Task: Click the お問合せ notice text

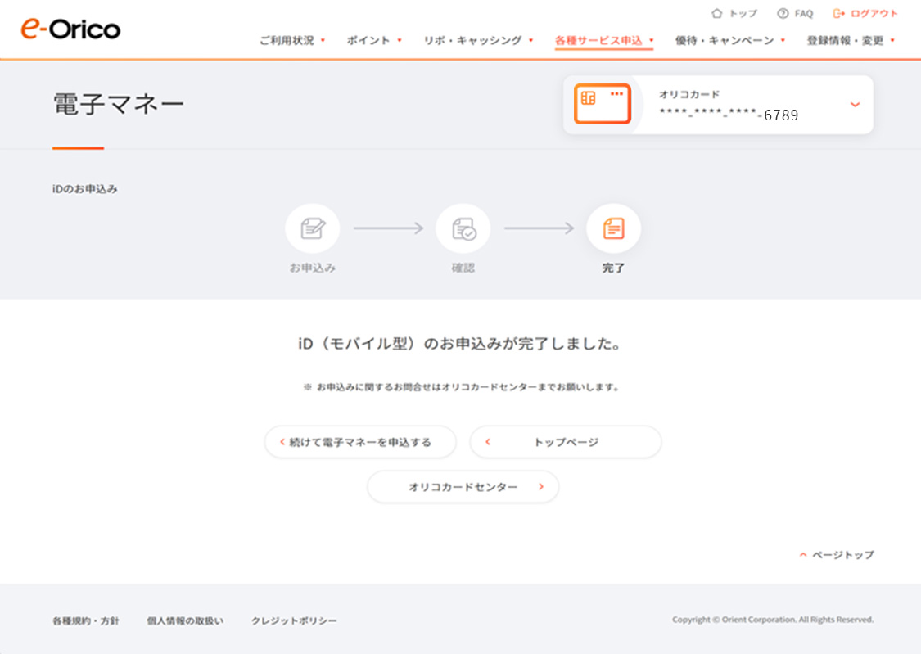Action: [461, 387]
